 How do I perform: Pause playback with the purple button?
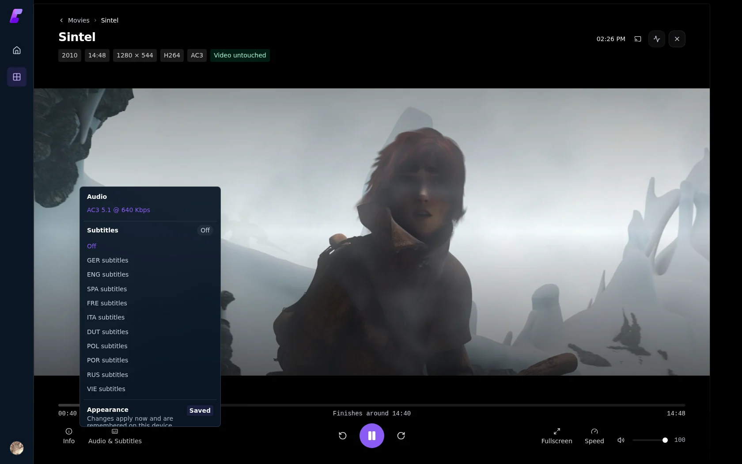[372, 436]
